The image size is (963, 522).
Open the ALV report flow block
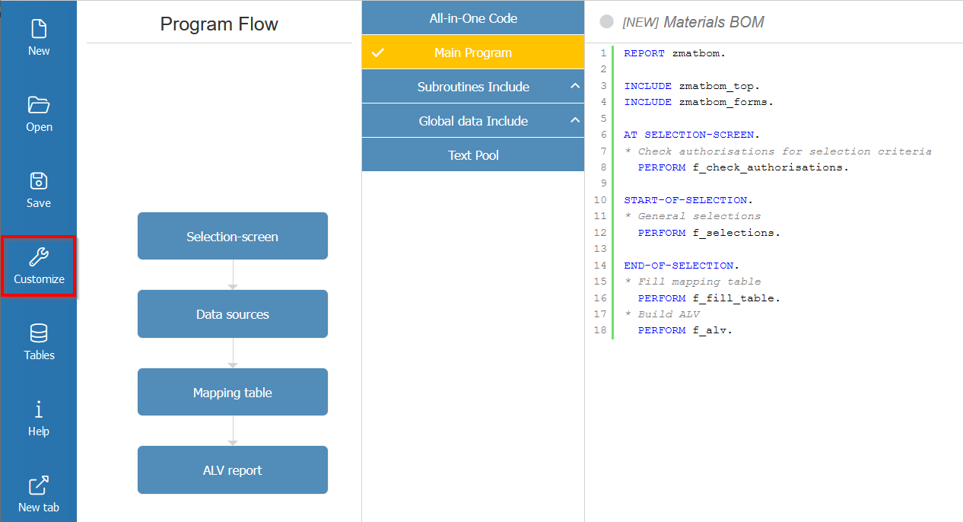coord(232,469)
